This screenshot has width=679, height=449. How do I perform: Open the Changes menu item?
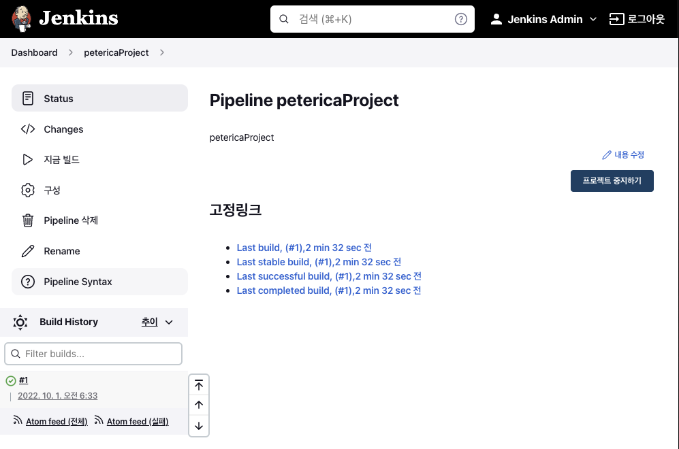(99, 129)
